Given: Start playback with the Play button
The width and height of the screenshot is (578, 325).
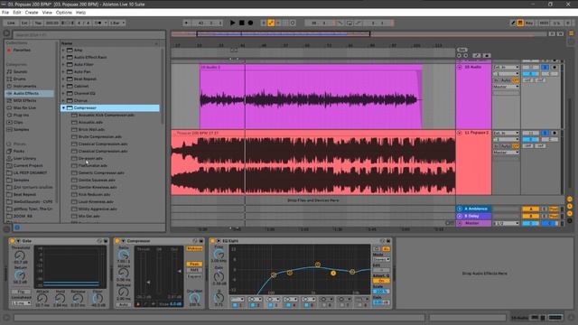Looking at the screenshot, I should 233,23.
